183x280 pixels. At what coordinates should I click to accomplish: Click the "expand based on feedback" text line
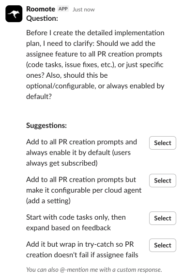pos(68,228)
